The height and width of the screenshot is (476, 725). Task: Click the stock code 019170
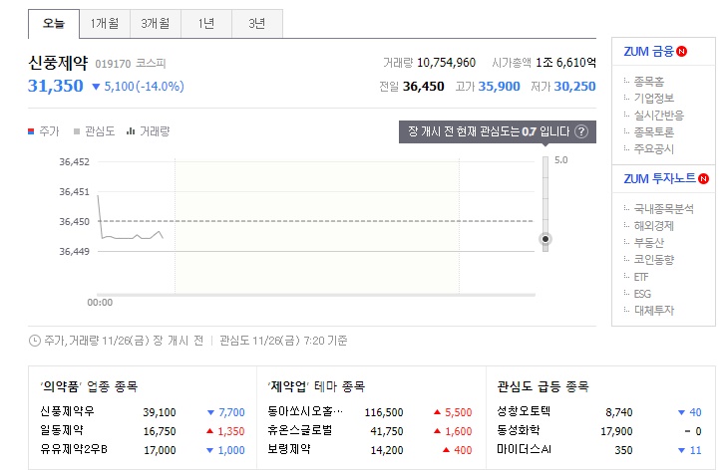113,64
